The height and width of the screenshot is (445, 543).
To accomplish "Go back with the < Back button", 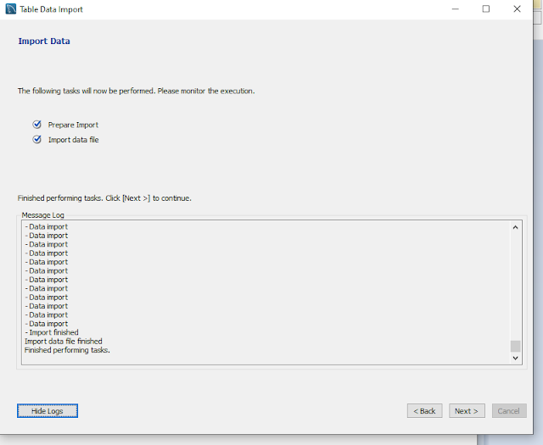I will [425, 411].
